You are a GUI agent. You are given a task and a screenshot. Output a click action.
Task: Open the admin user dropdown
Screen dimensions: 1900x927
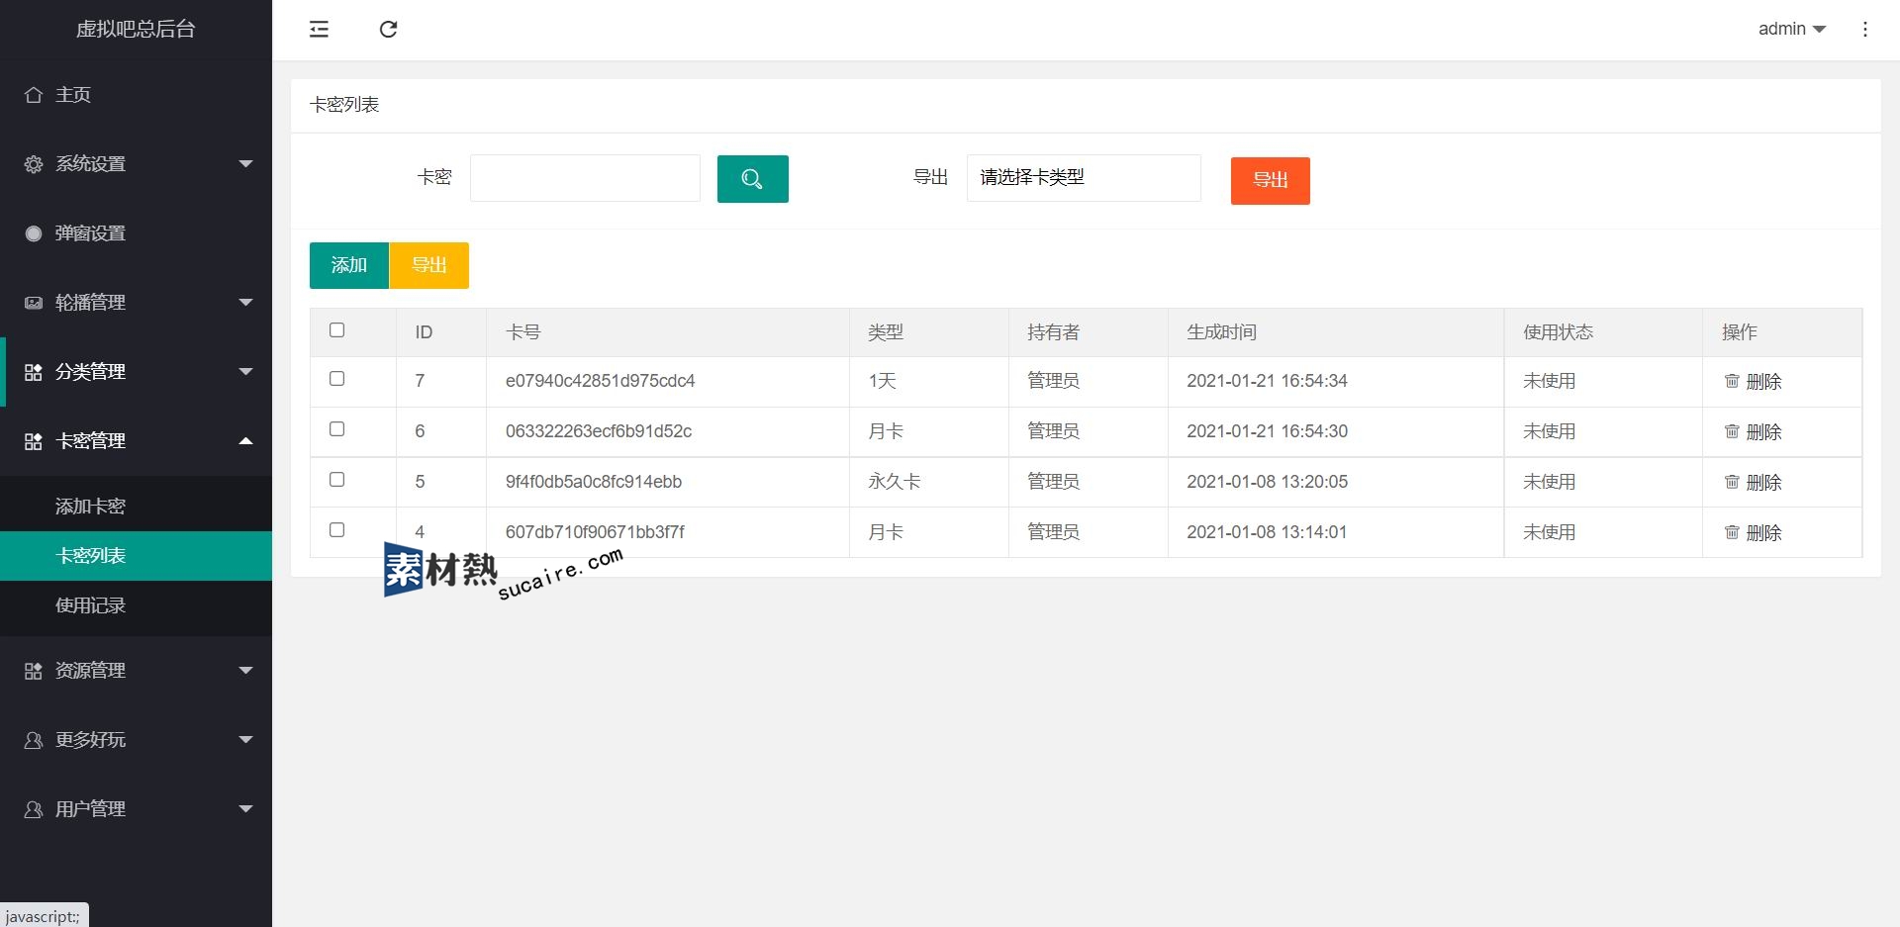coord(1791,30)
